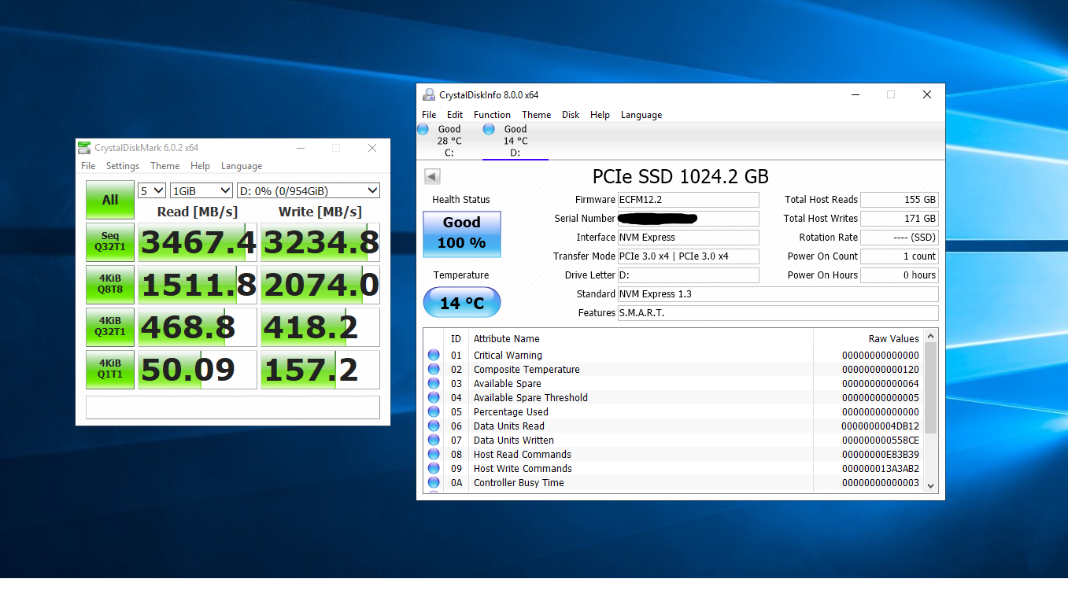Run all benchmarks with the All button

[x=110, y=200]
